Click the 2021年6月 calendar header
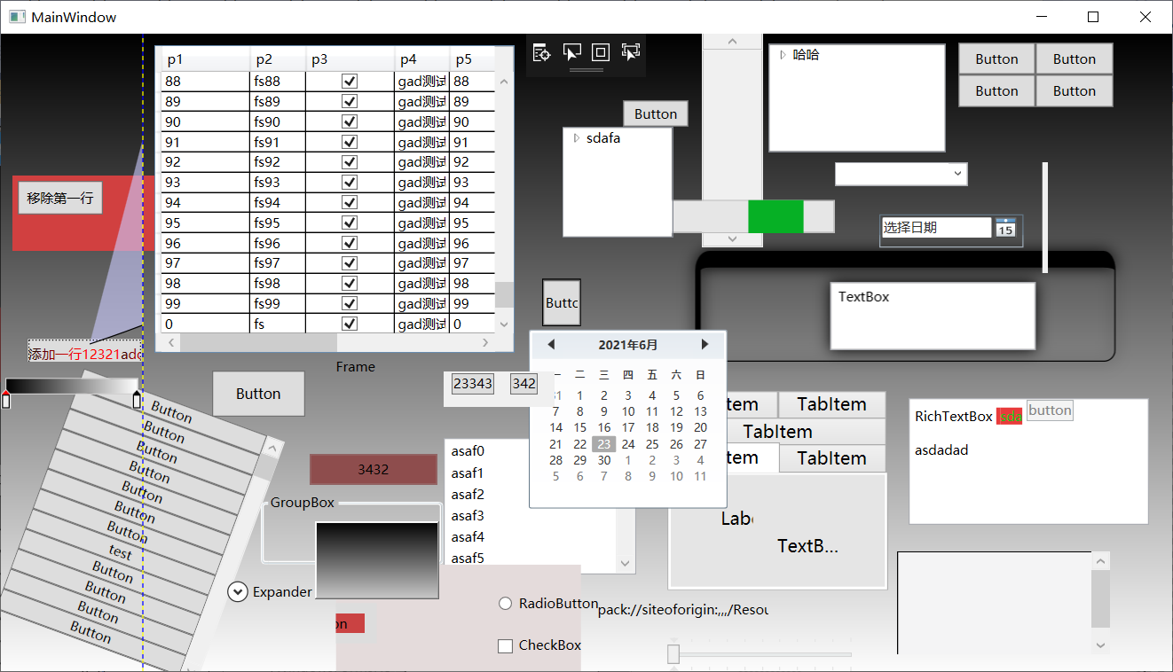 point(628,344)
